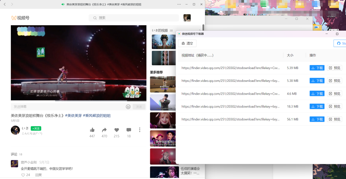346x179 pixels.
Task: Click the comment bubble icon with 18
Action: point(129,130)
